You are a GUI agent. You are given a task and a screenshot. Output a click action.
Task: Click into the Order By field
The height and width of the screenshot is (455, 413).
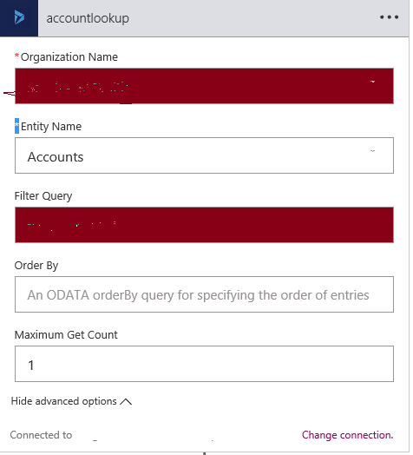pyautogui.click(x=204, y=294)
